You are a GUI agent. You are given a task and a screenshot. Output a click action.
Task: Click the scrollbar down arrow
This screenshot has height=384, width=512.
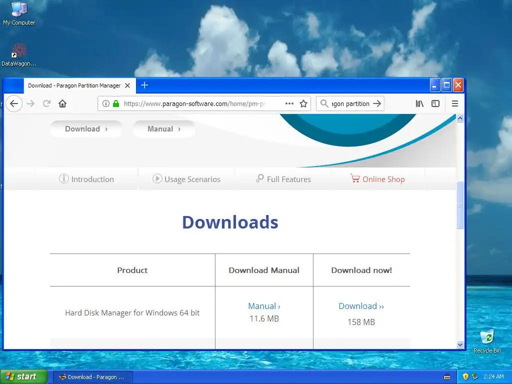click(460, 345)
